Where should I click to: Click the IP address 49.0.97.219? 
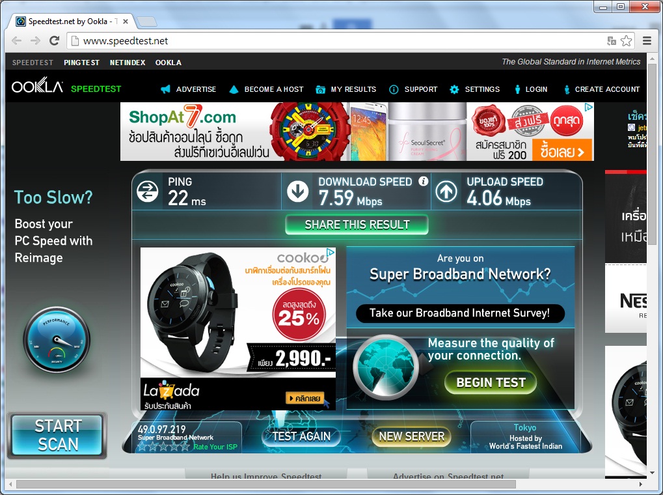161,429
